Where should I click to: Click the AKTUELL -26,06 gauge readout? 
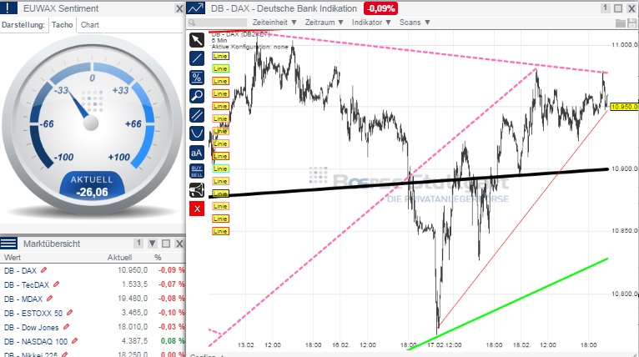pos(92,186)
